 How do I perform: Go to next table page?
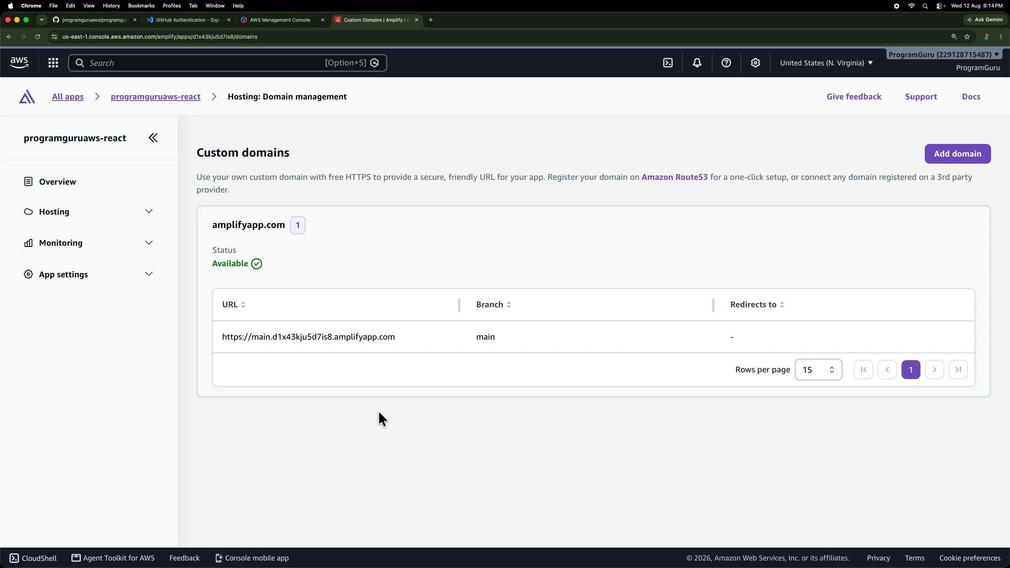[935, 370]
